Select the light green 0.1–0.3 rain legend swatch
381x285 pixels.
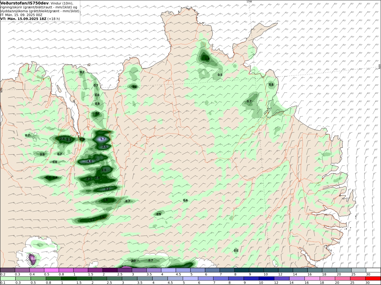tap(8, 279)
